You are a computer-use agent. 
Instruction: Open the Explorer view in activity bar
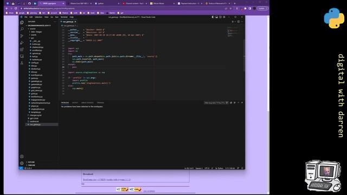[x=22, y=22]
